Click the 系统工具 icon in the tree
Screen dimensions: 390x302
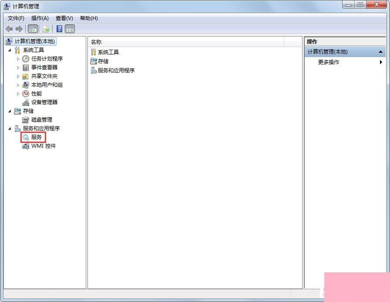point(17,50)
